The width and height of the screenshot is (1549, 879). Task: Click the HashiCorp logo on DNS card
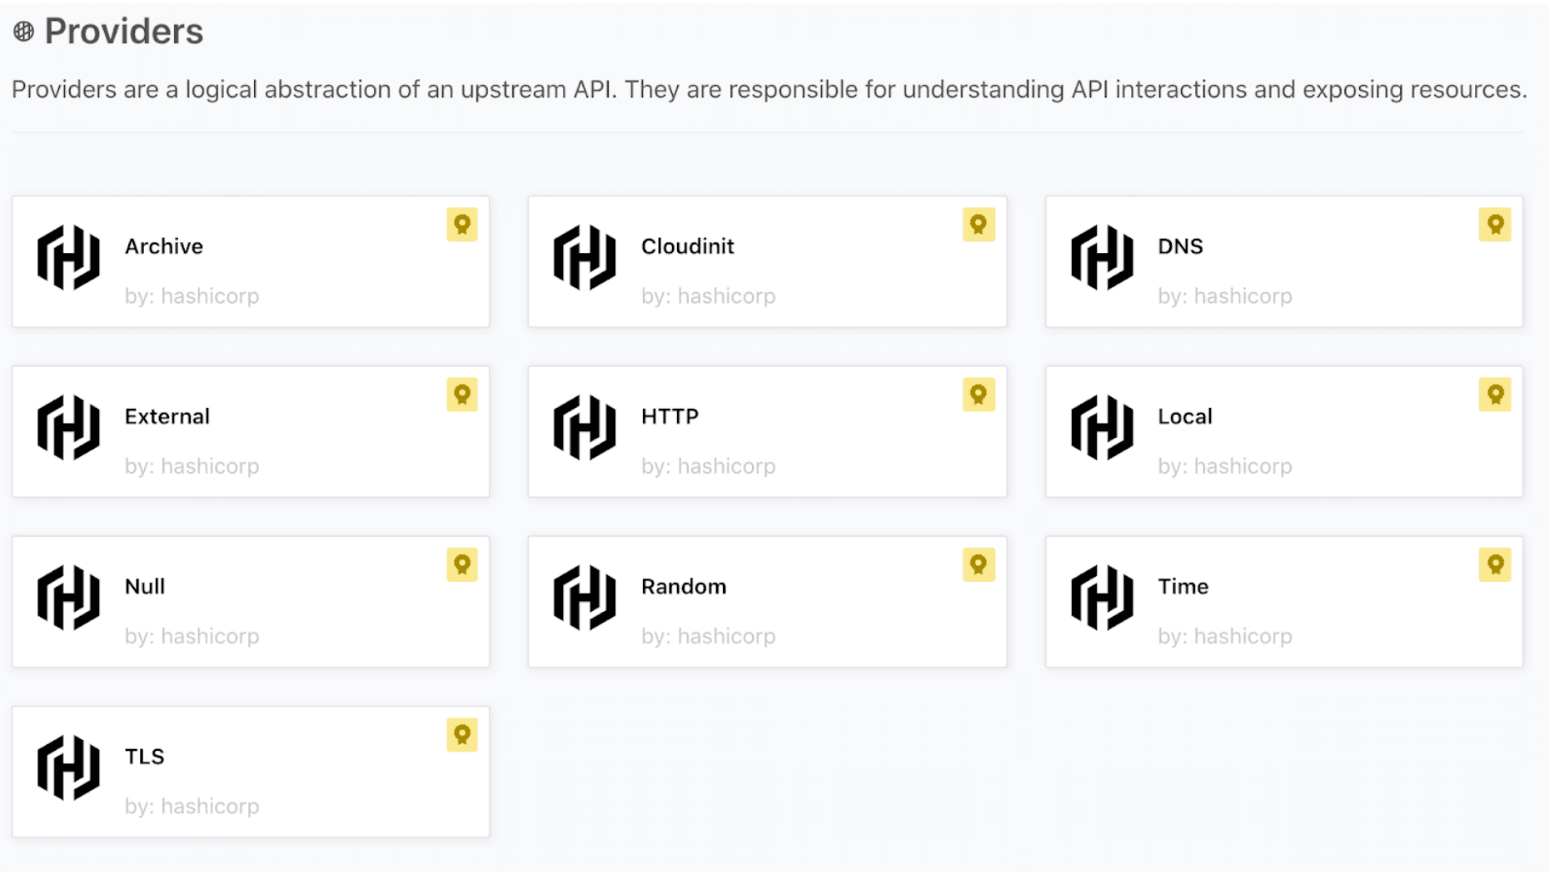1101,258
